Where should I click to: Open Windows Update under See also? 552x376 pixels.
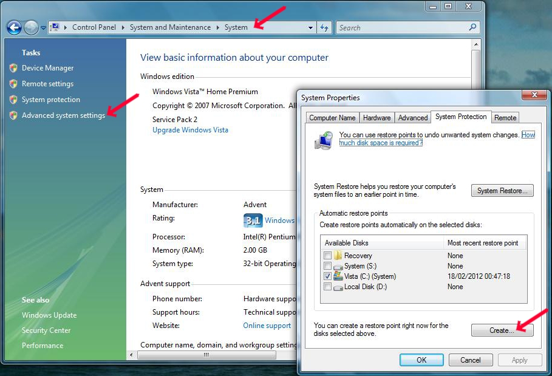(49, 315)
